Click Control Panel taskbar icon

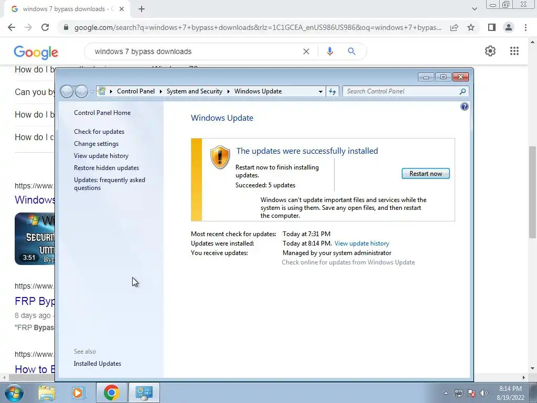click(x=144, y=393)
